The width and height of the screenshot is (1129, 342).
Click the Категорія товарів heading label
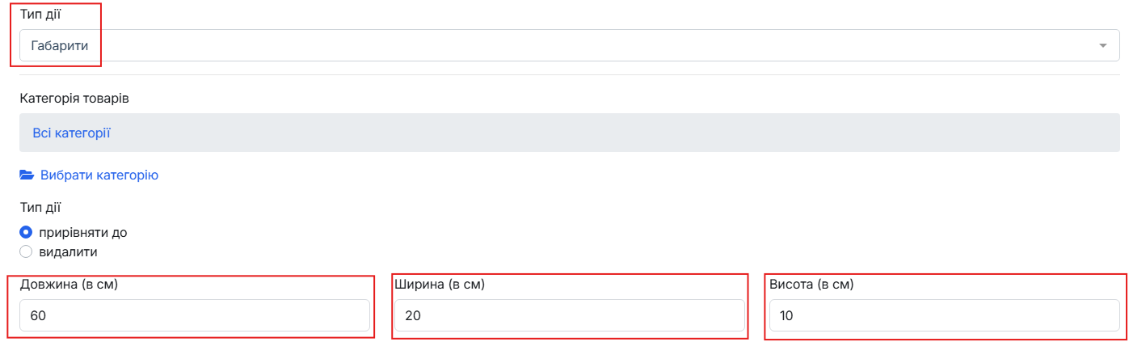(74, 98)
